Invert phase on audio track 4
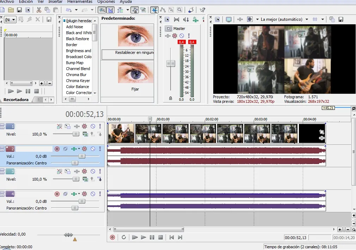356x250 pixels. (x=65, y=194)
